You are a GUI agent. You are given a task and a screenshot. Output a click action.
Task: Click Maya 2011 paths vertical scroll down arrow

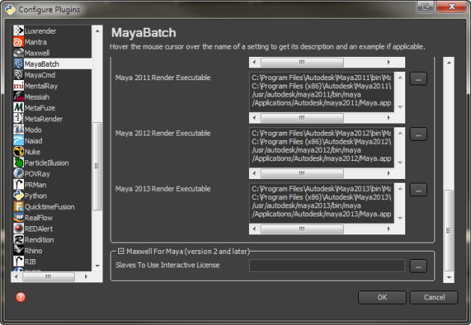tap(400, 107)
